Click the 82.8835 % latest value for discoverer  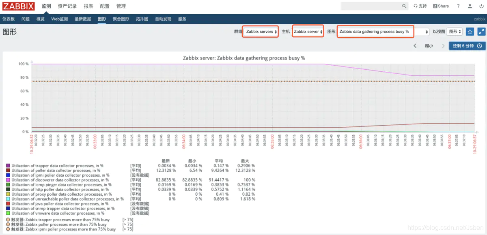165,180
